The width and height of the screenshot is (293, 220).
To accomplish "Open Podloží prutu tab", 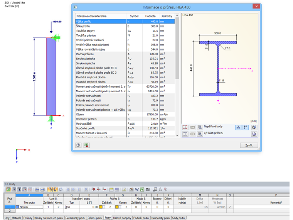I will coord(141,218).
